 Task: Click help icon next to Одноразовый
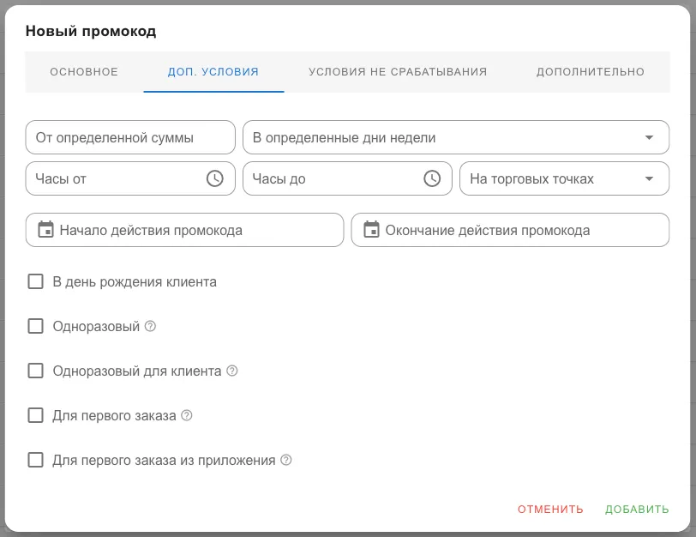click(x=151, y=326)
